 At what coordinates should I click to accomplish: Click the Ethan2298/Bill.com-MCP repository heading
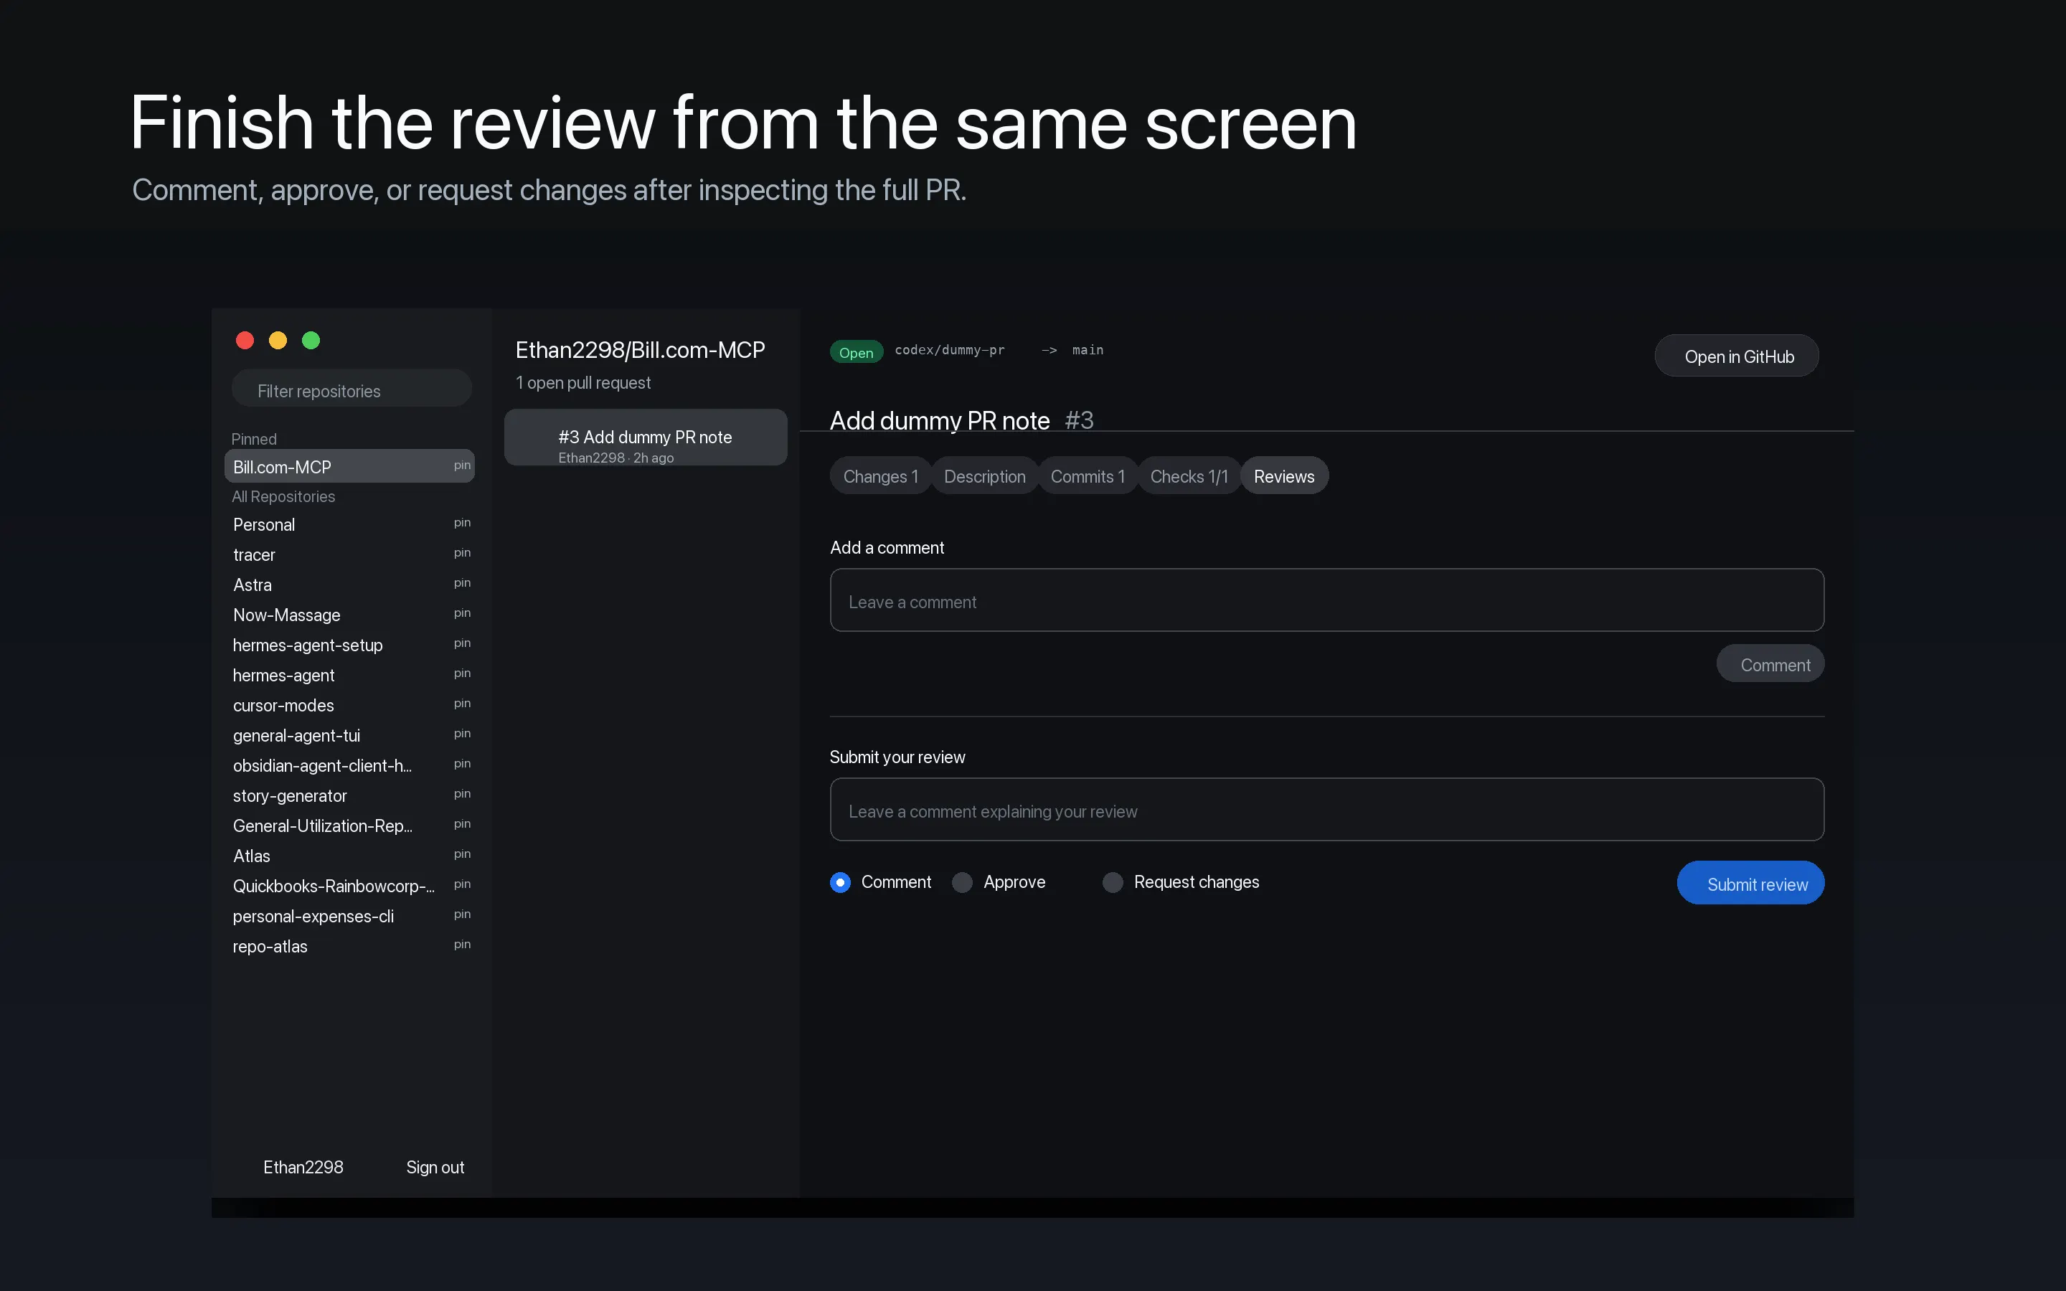(x=641, y=350)
